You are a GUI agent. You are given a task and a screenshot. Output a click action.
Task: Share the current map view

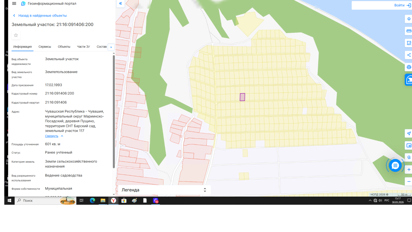point(409,55)
